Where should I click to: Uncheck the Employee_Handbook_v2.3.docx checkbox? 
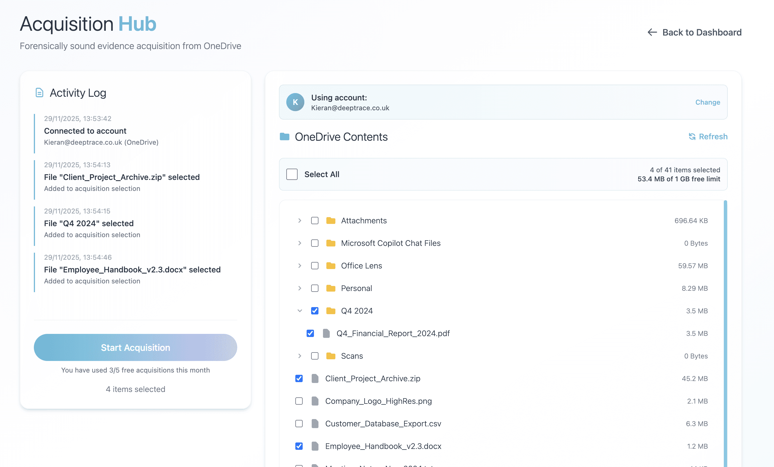pyautogui.click(x=299, y=446)
